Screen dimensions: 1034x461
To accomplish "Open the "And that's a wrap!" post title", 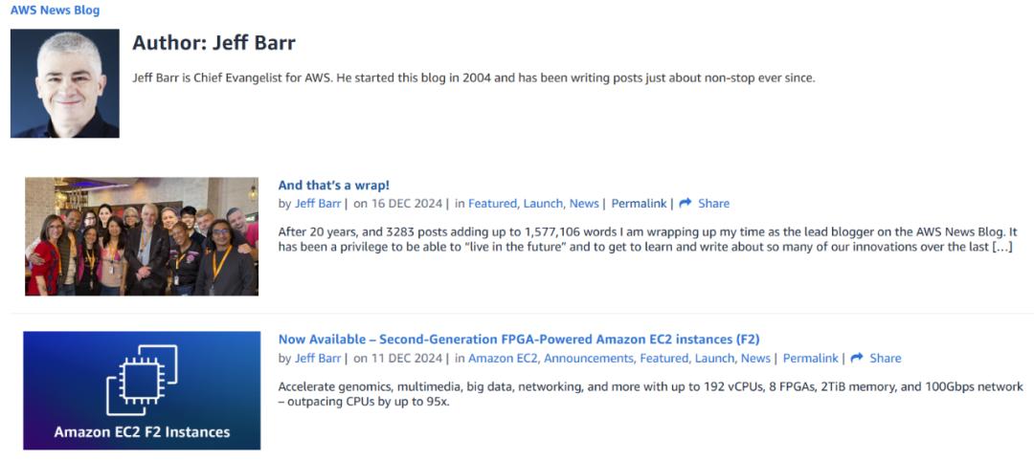I will (x=333, y=185).
